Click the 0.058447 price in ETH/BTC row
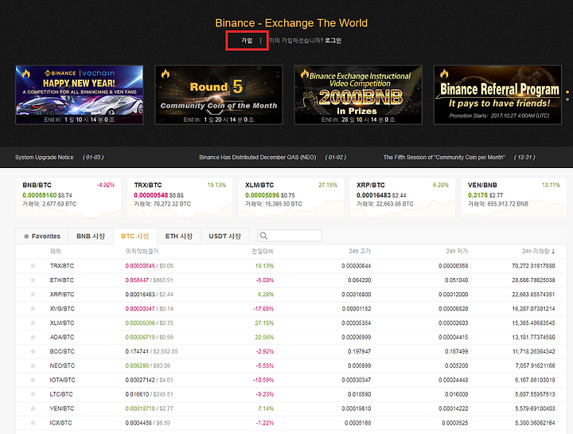This screenshot has width=573, height=434. pyautogui.click(x=137, y=280)
